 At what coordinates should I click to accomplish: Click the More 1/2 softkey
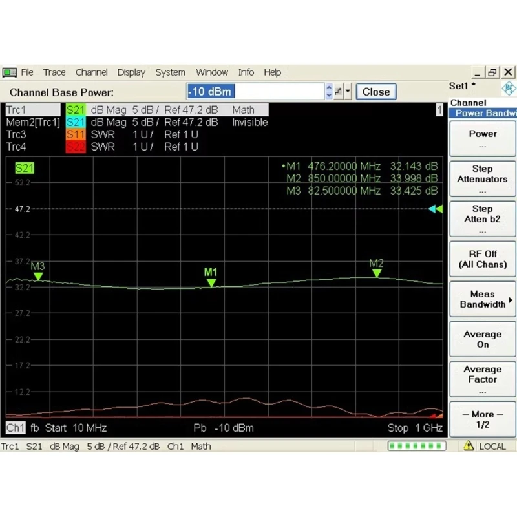coord(482,419)
